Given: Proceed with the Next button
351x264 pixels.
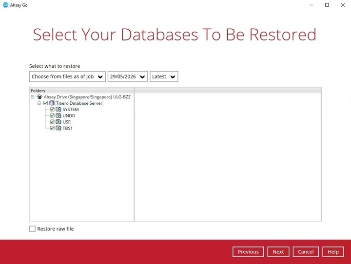Looking at the screenshot, I should coord(278,252).
